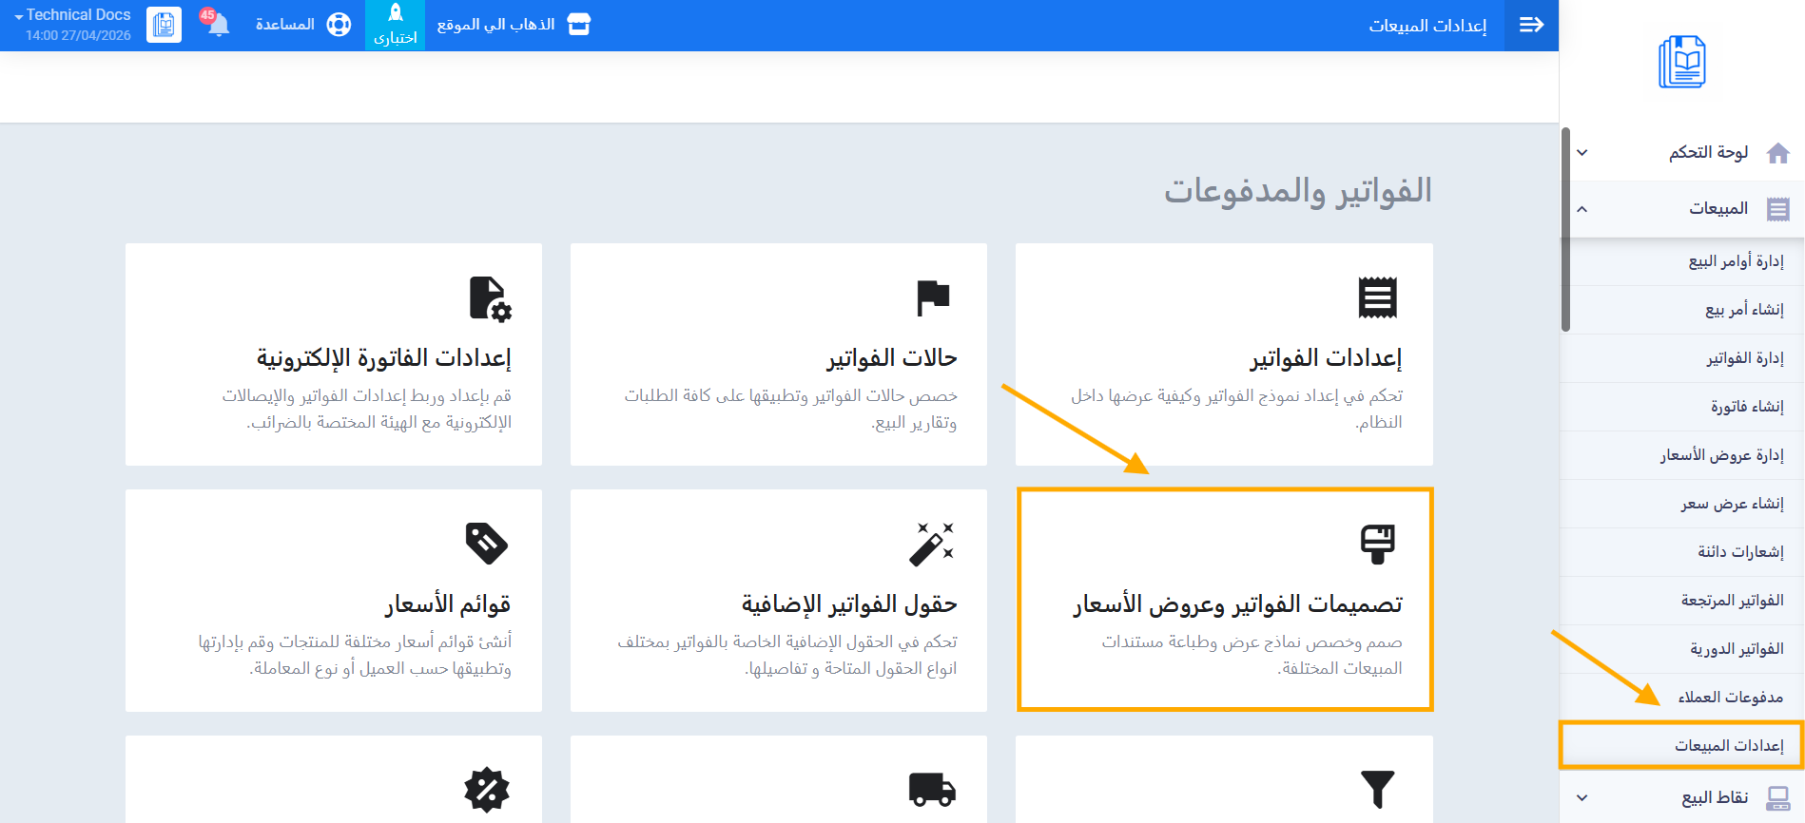
Task: Select Manage Invoices (إدارة الفواتير) in sidebar
Action: coord(1744,358)
